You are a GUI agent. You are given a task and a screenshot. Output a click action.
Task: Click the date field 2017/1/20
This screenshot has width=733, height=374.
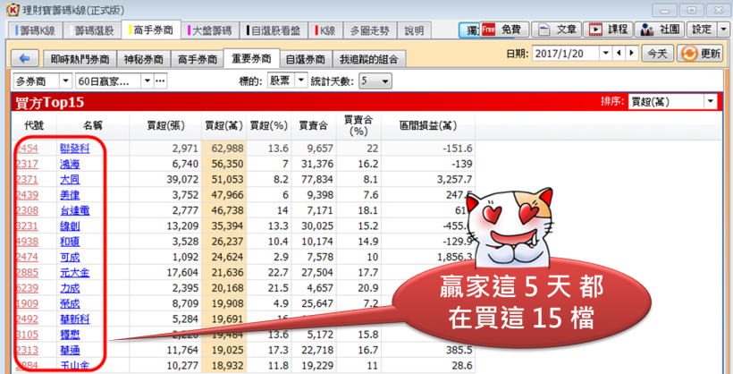(x=565, y=54)
